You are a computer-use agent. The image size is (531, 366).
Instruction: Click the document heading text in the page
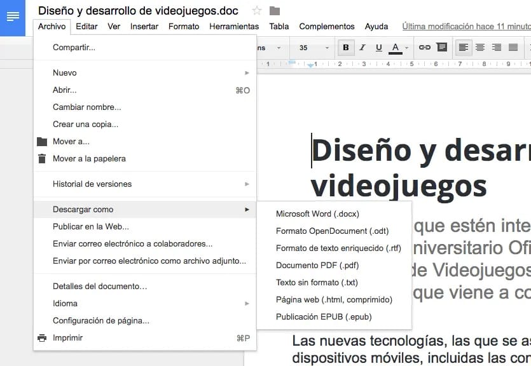point(421,168)
